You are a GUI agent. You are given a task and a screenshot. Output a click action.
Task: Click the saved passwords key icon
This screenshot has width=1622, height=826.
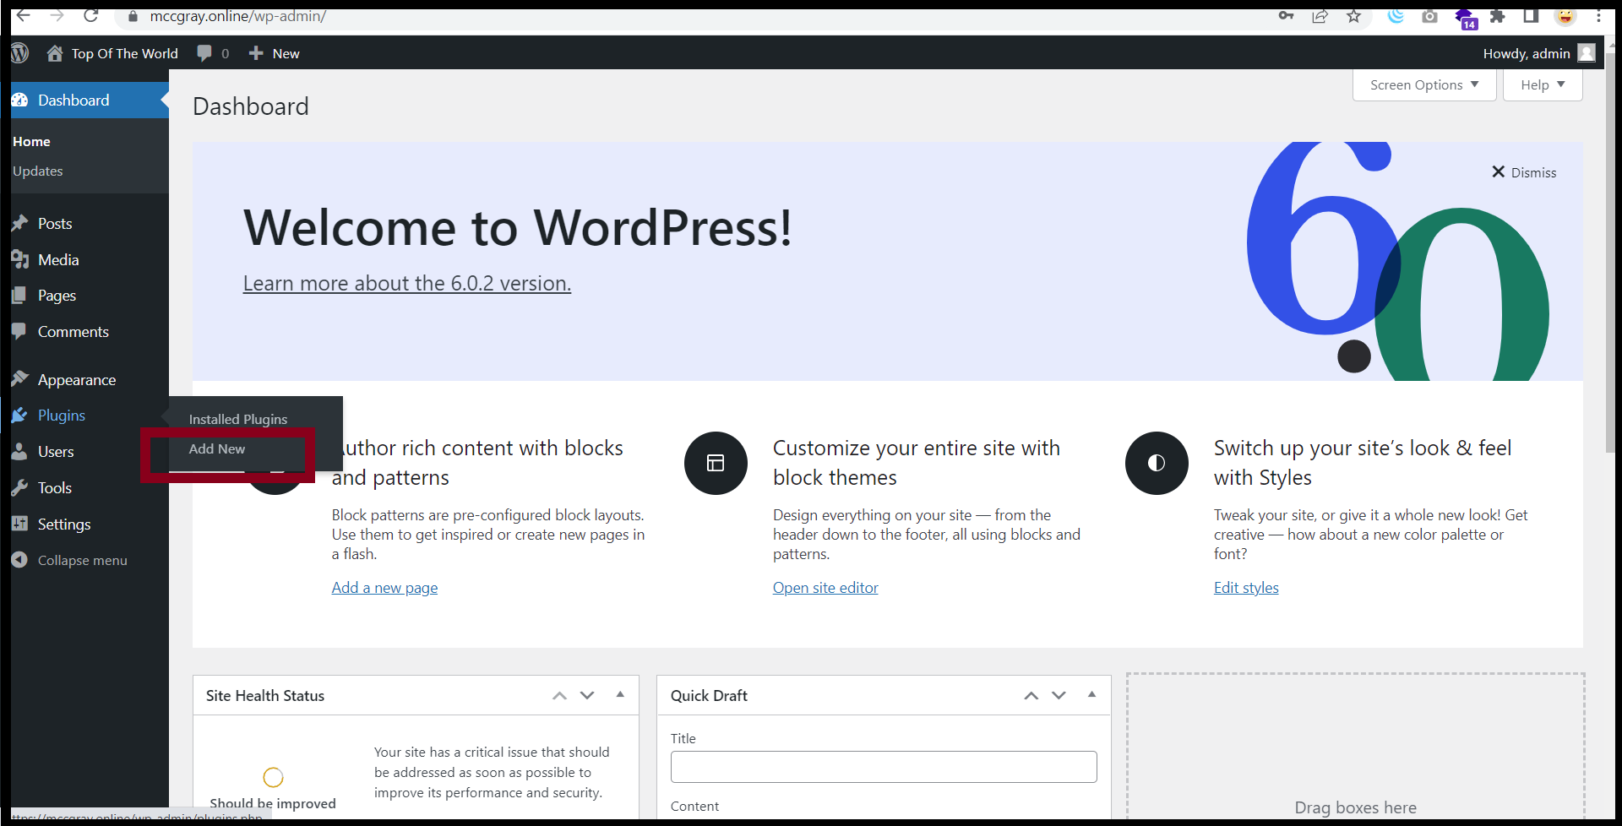[x=1286, y=16]
